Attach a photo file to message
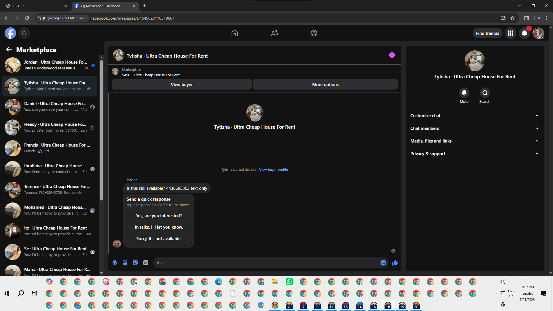This screenshot has width=553, height=311. tap(125, 263)
